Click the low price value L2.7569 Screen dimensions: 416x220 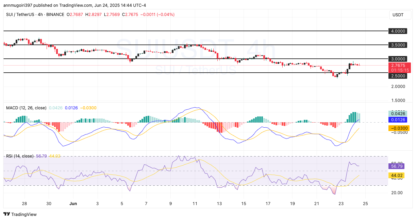(x=112, y=15)
